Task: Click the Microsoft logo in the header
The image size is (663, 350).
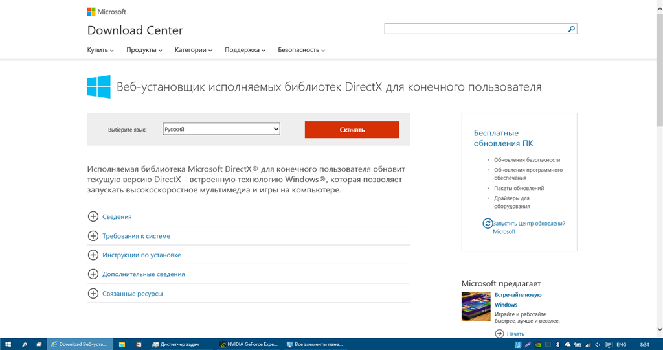Action: click(x=107, y=12)
